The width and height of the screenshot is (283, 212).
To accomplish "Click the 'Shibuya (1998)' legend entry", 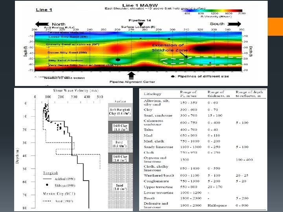I will click(61, 185).
